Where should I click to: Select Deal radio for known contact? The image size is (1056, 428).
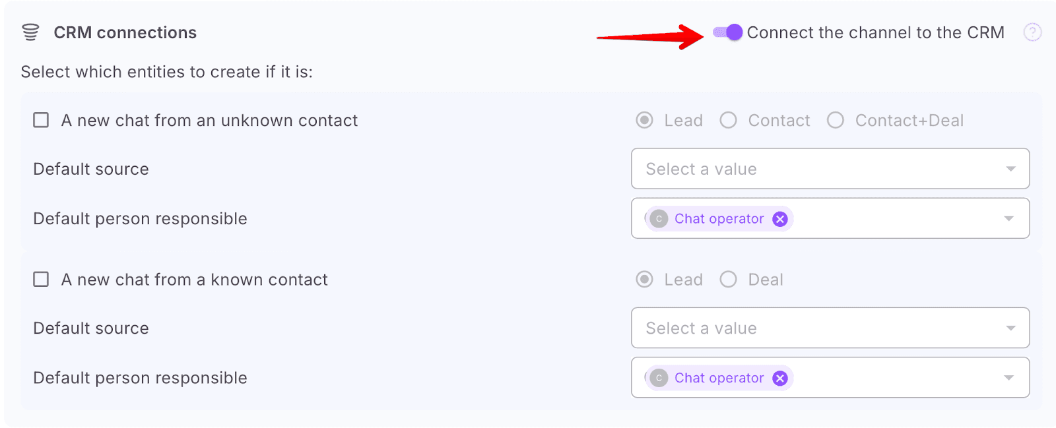click(728, 280)
